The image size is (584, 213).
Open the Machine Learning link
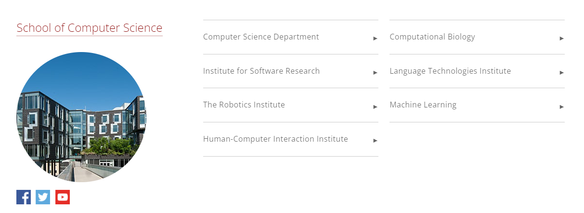[x=423, y=105]
